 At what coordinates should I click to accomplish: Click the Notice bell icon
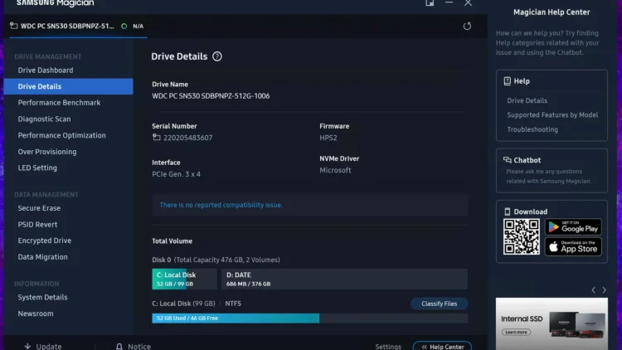(119, 347)
